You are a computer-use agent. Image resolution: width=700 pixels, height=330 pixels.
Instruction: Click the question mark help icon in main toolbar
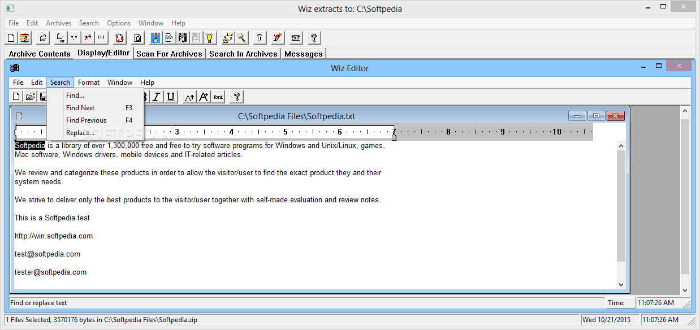click(x=314, y=38)
